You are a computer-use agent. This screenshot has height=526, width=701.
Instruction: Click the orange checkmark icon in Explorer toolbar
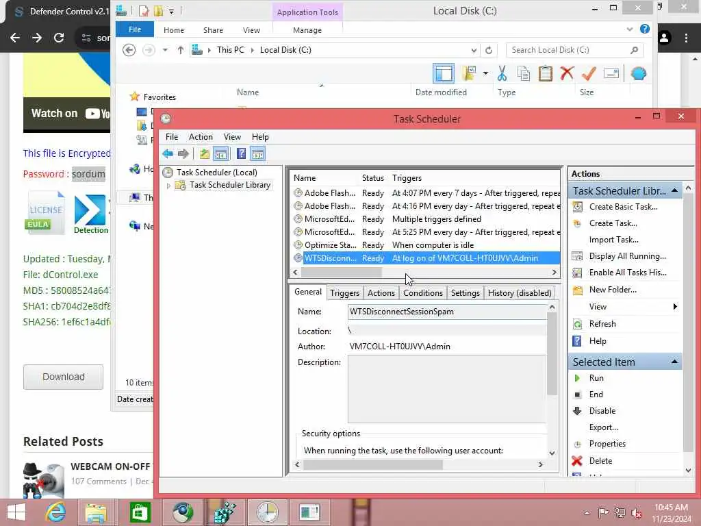coord(589,73)
